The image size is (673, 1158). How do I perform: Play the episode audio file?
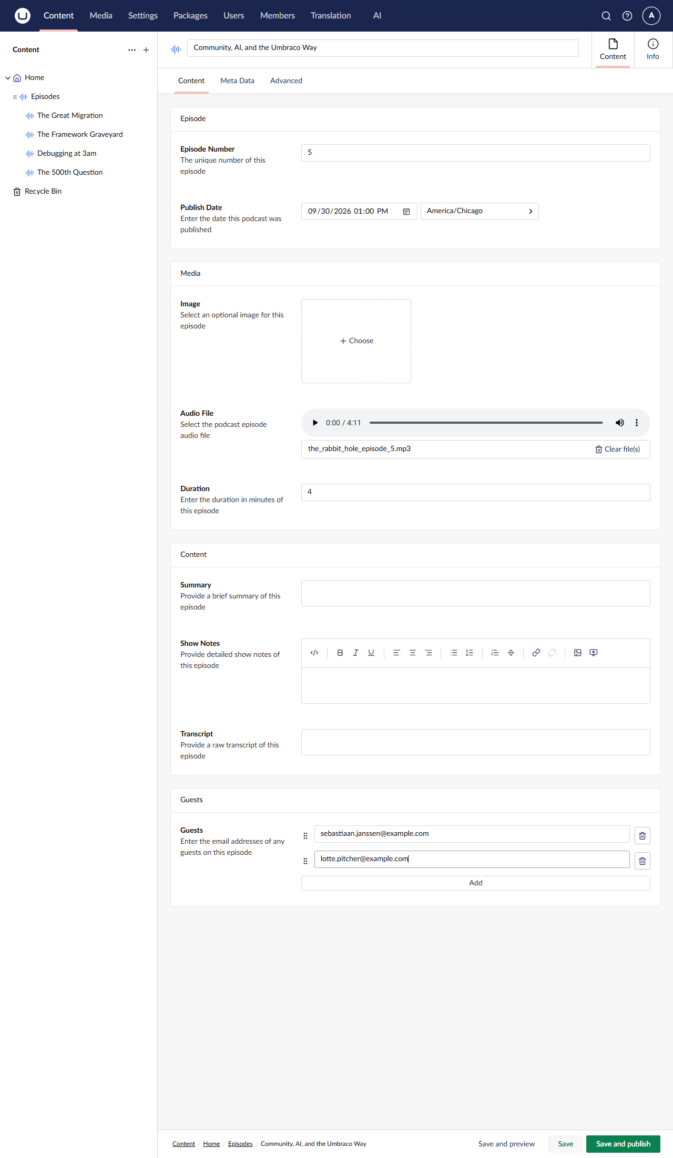coord(315,423)
